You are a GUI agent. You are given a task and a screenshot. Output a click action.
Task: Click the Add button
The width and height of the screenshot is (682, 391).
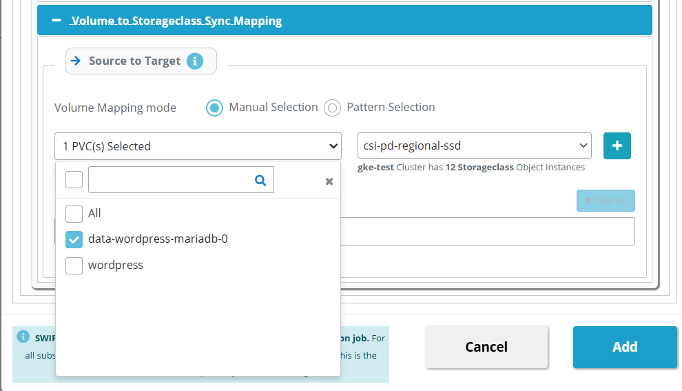tap(625, 347)
